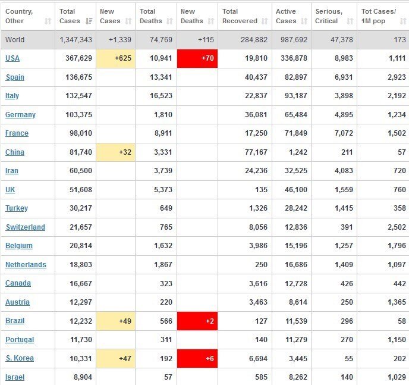The image size is (409, 385).
Task: Click the Tot Cases/1M pop header text
Action: coord(379,16)
